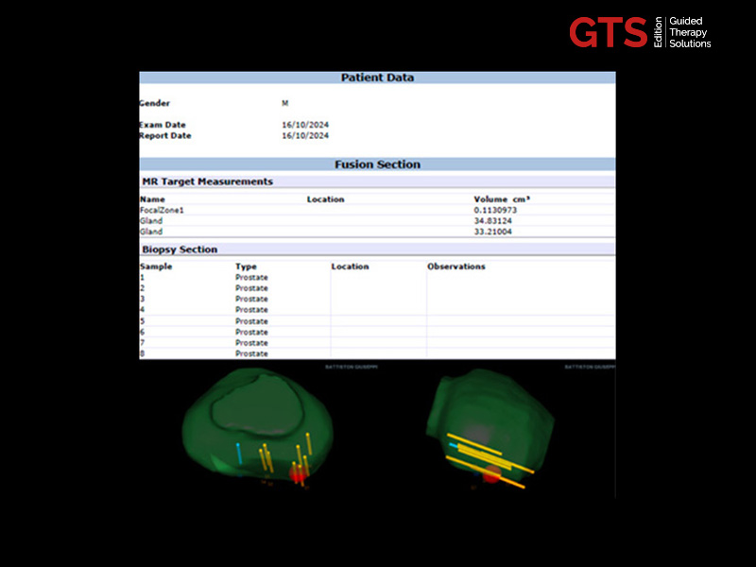This screenshot has width=756, height=567.
Task: Click the GTS logo
Action: 608,31
